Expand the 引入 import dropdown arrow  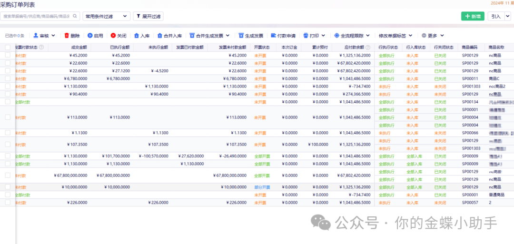[x=507, y=16]
